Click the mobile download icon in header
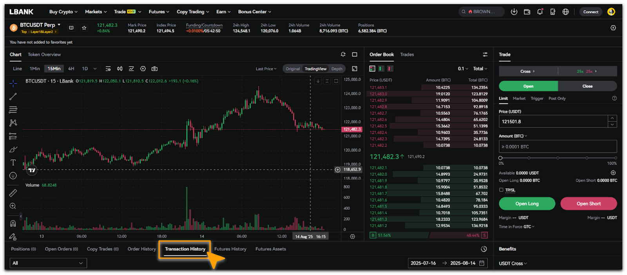The height and width of the screenshot is (275, 627). click(553, 12)
